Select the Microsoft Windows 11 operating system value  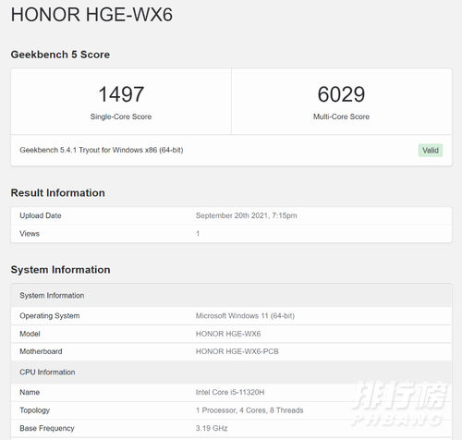click(245, 316)
